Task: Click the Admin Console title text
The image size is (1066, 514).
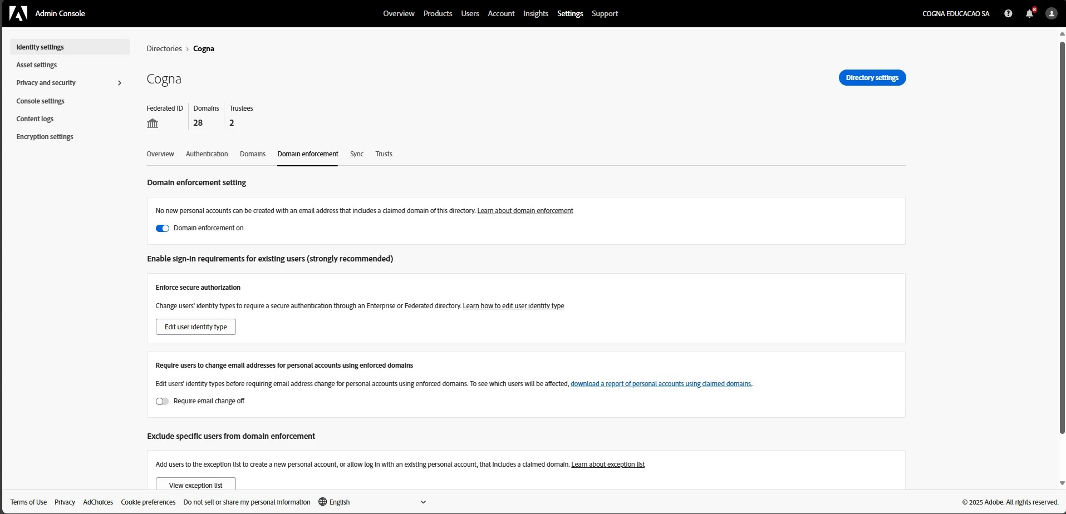Action: 60,13
